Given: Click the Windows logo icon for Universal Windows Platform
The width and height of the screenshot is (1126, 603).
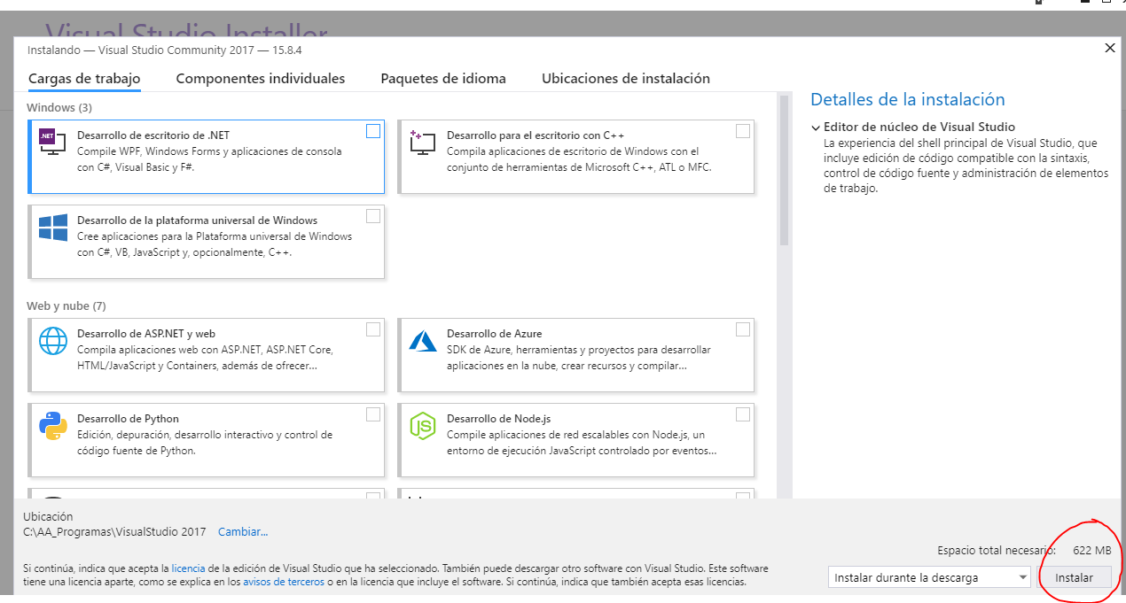Looking at the screenshot, I should click(x=53, y=228).
